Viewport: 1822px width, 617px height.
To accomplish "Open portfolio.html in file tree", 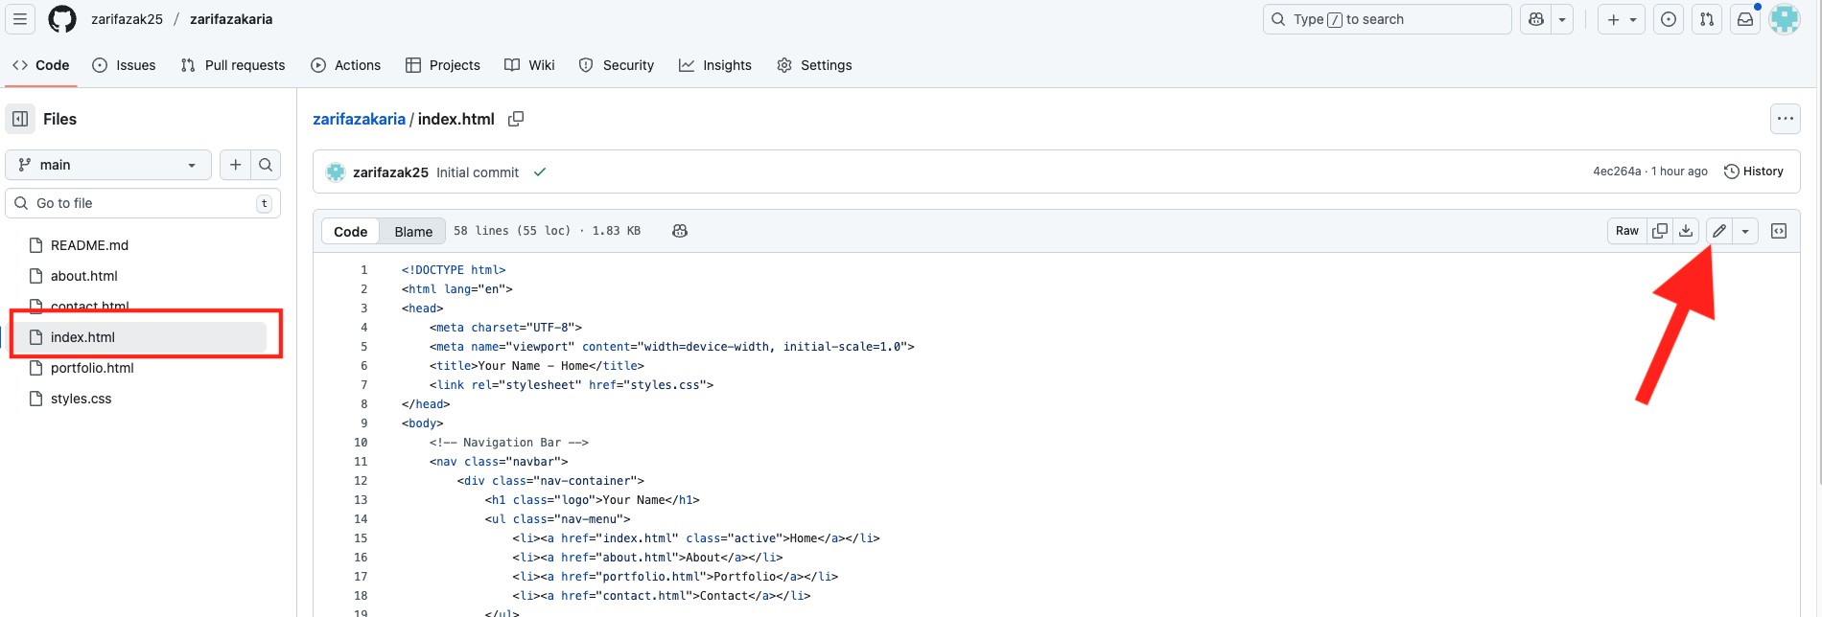I will (x=92, y=368).
